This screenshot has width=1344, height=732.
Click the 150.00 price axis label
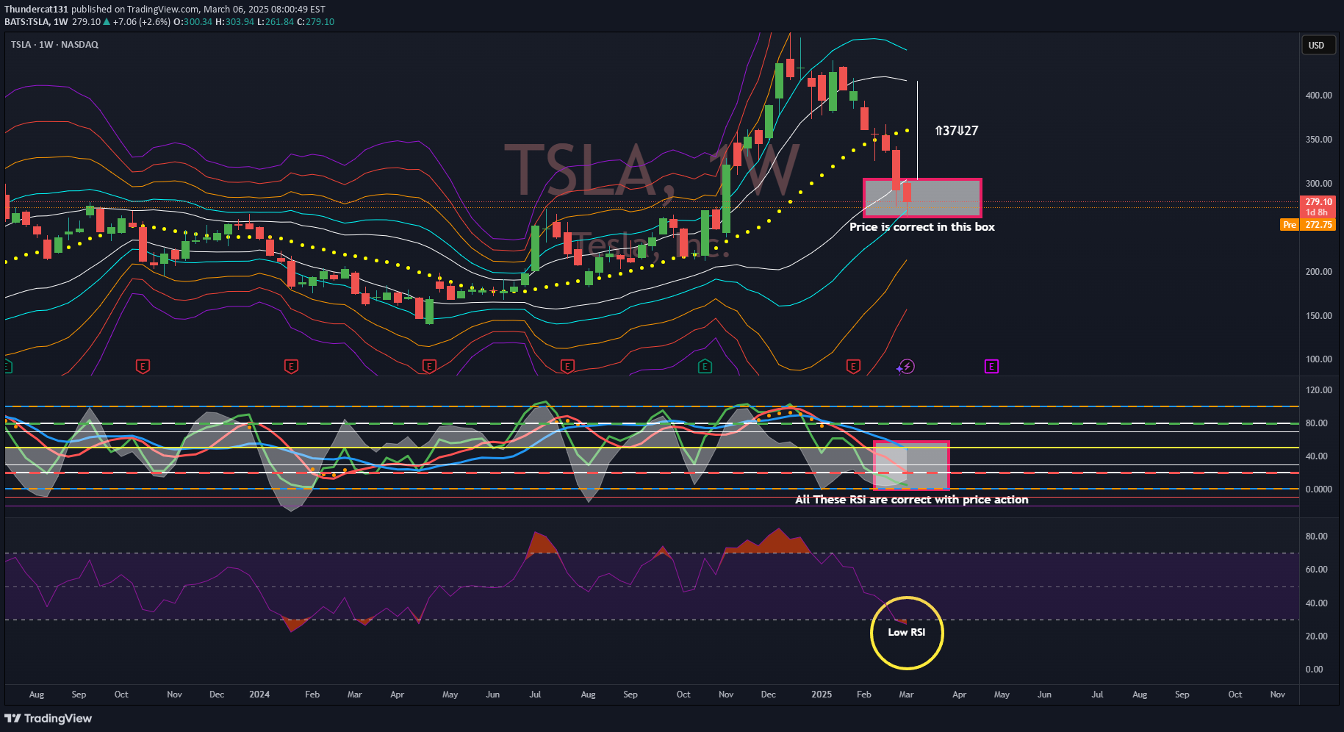(x=1318, y=316)
